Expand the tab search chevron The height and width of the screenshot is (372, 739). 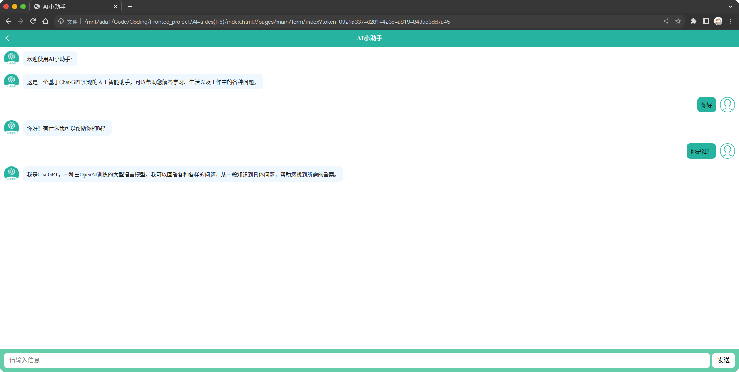(731, 7)
